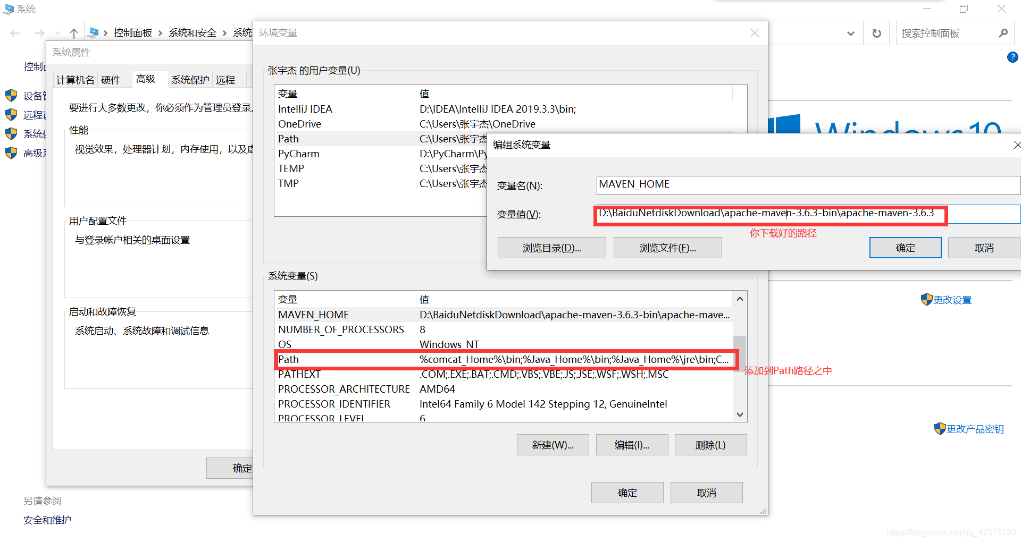
Task: Click the shield icon beside 高级 in the sidebar
Action: tap(11, 153)
